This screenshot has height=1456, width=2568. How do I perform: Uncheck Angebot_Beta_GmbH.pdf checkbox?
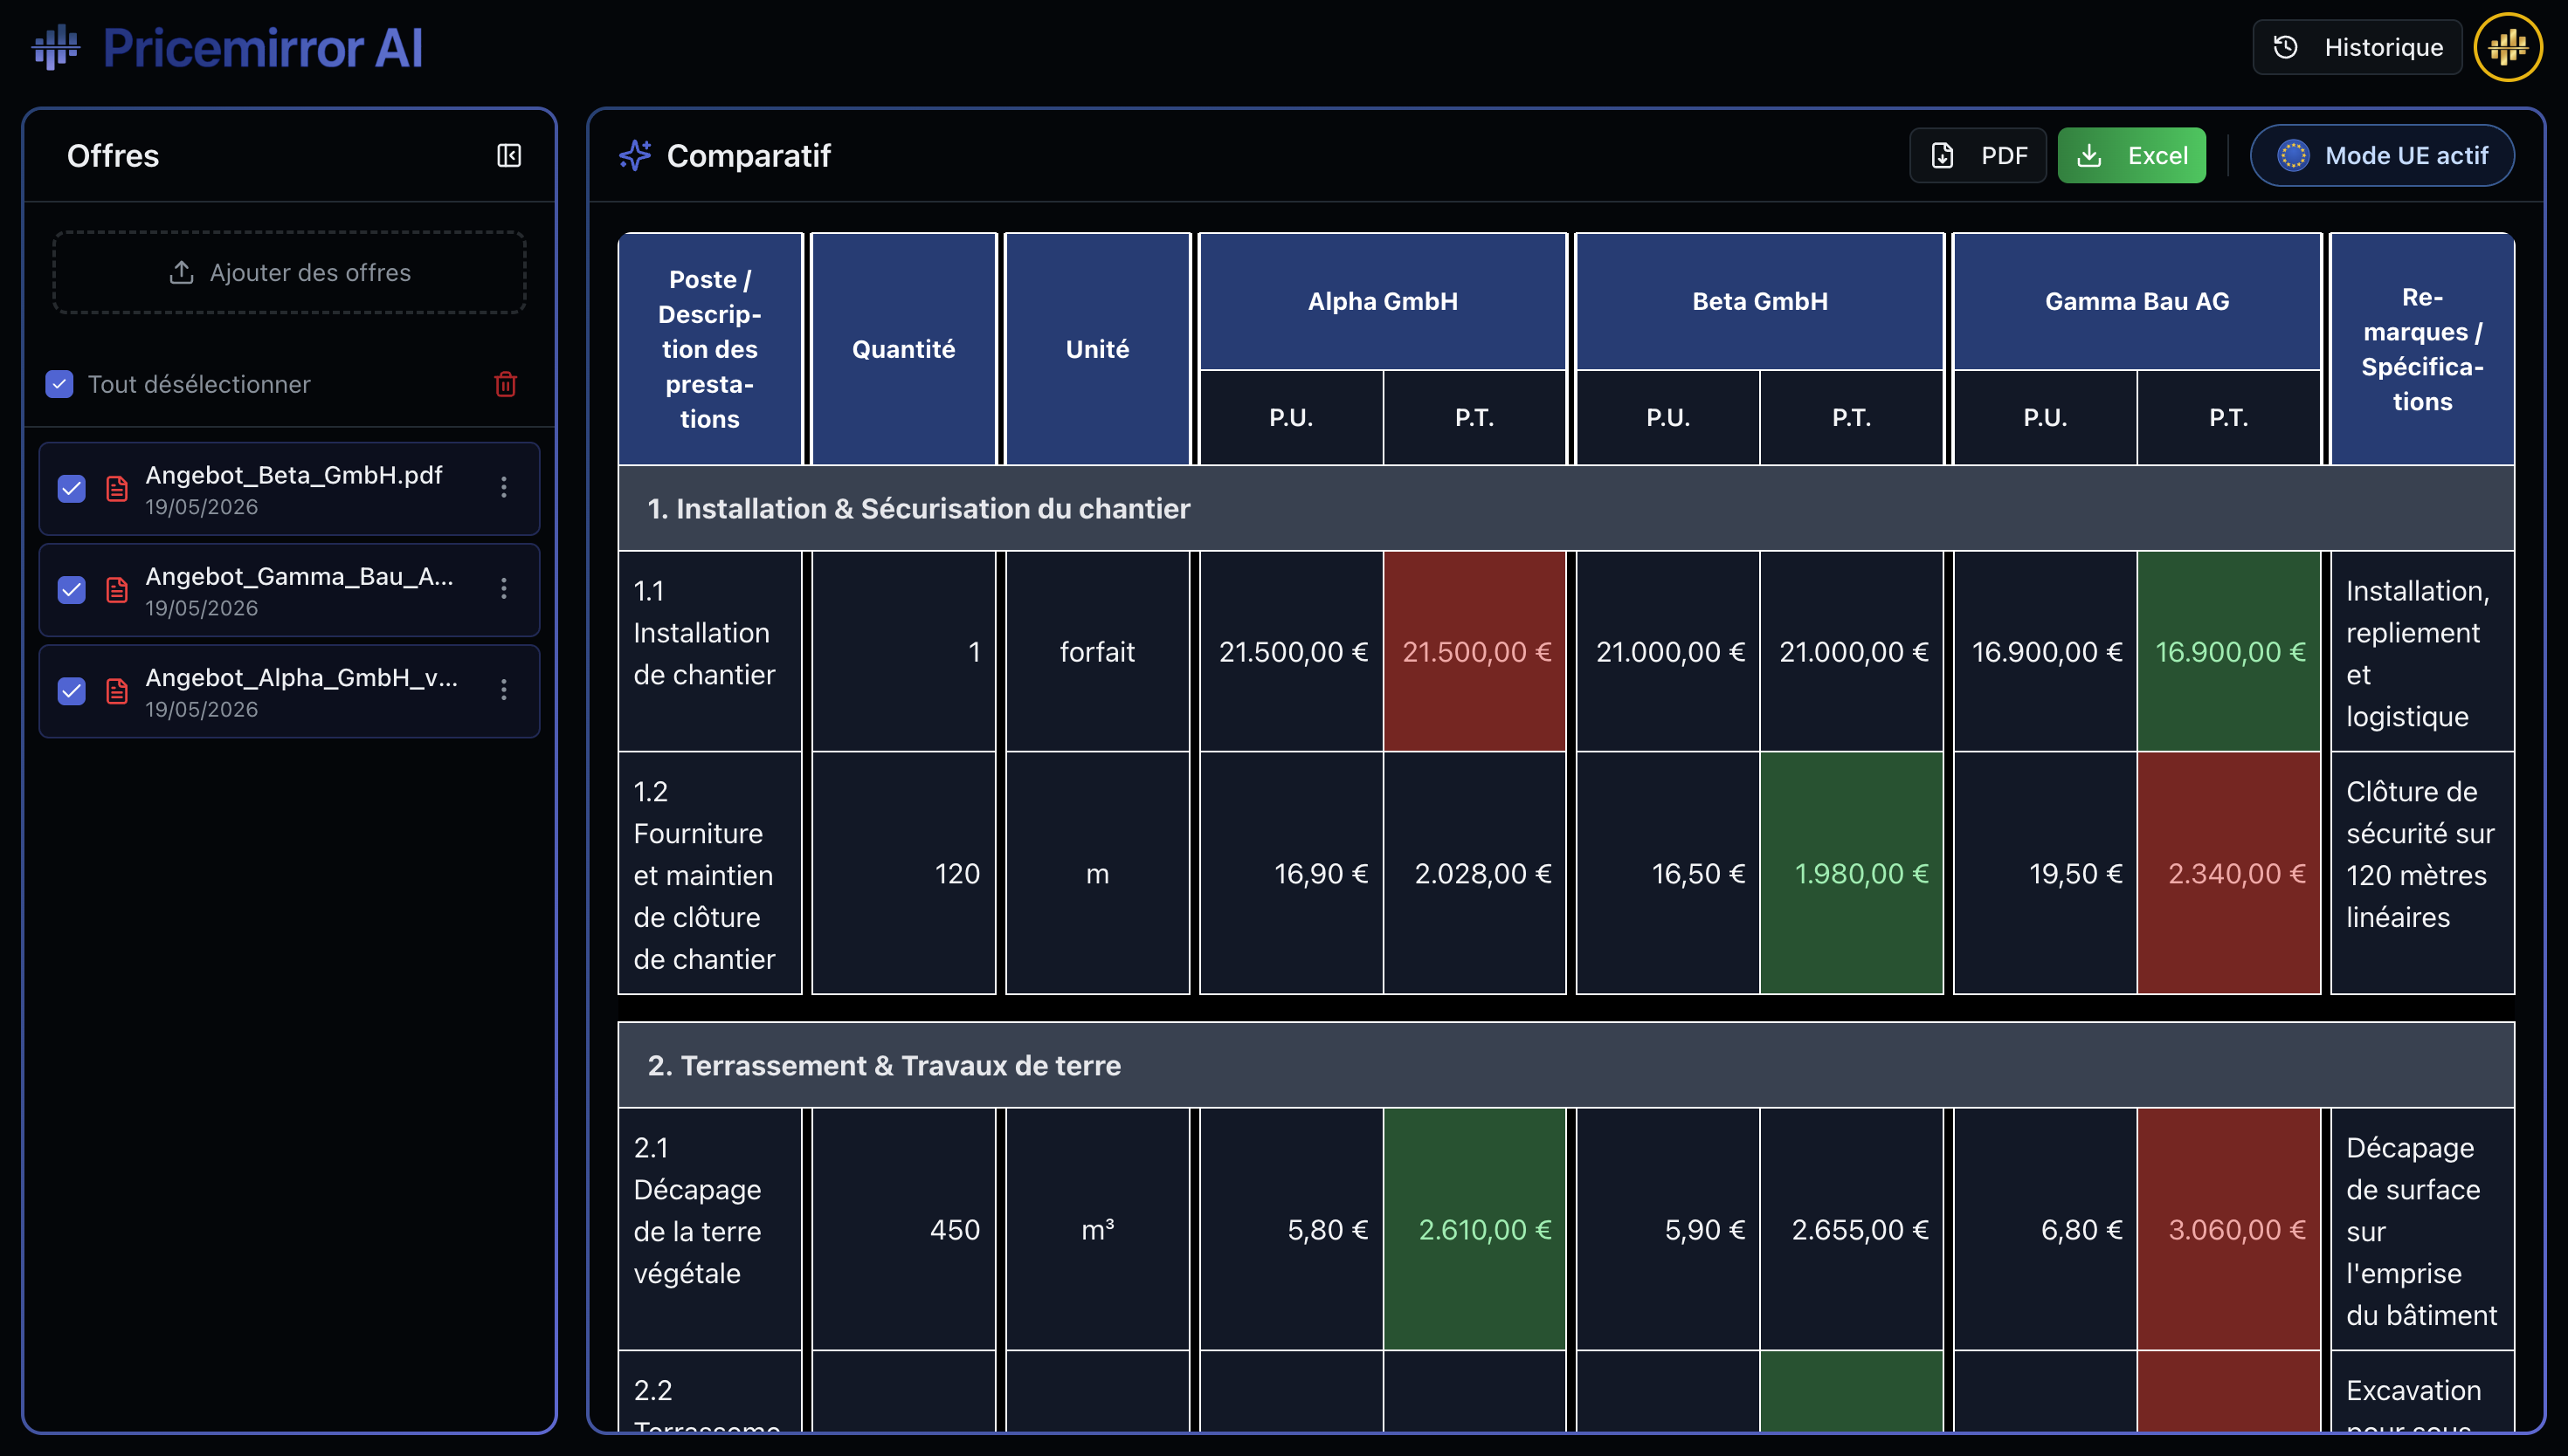tap(72, 488)
